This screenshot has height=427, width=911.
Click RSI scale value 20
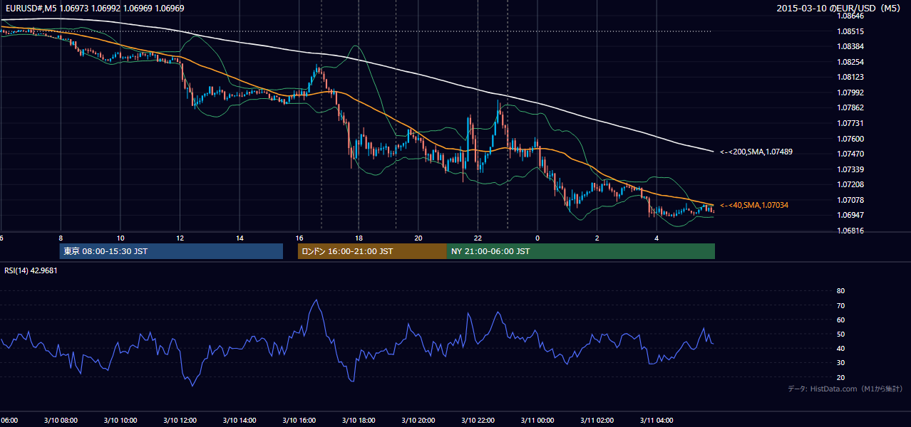841,377
